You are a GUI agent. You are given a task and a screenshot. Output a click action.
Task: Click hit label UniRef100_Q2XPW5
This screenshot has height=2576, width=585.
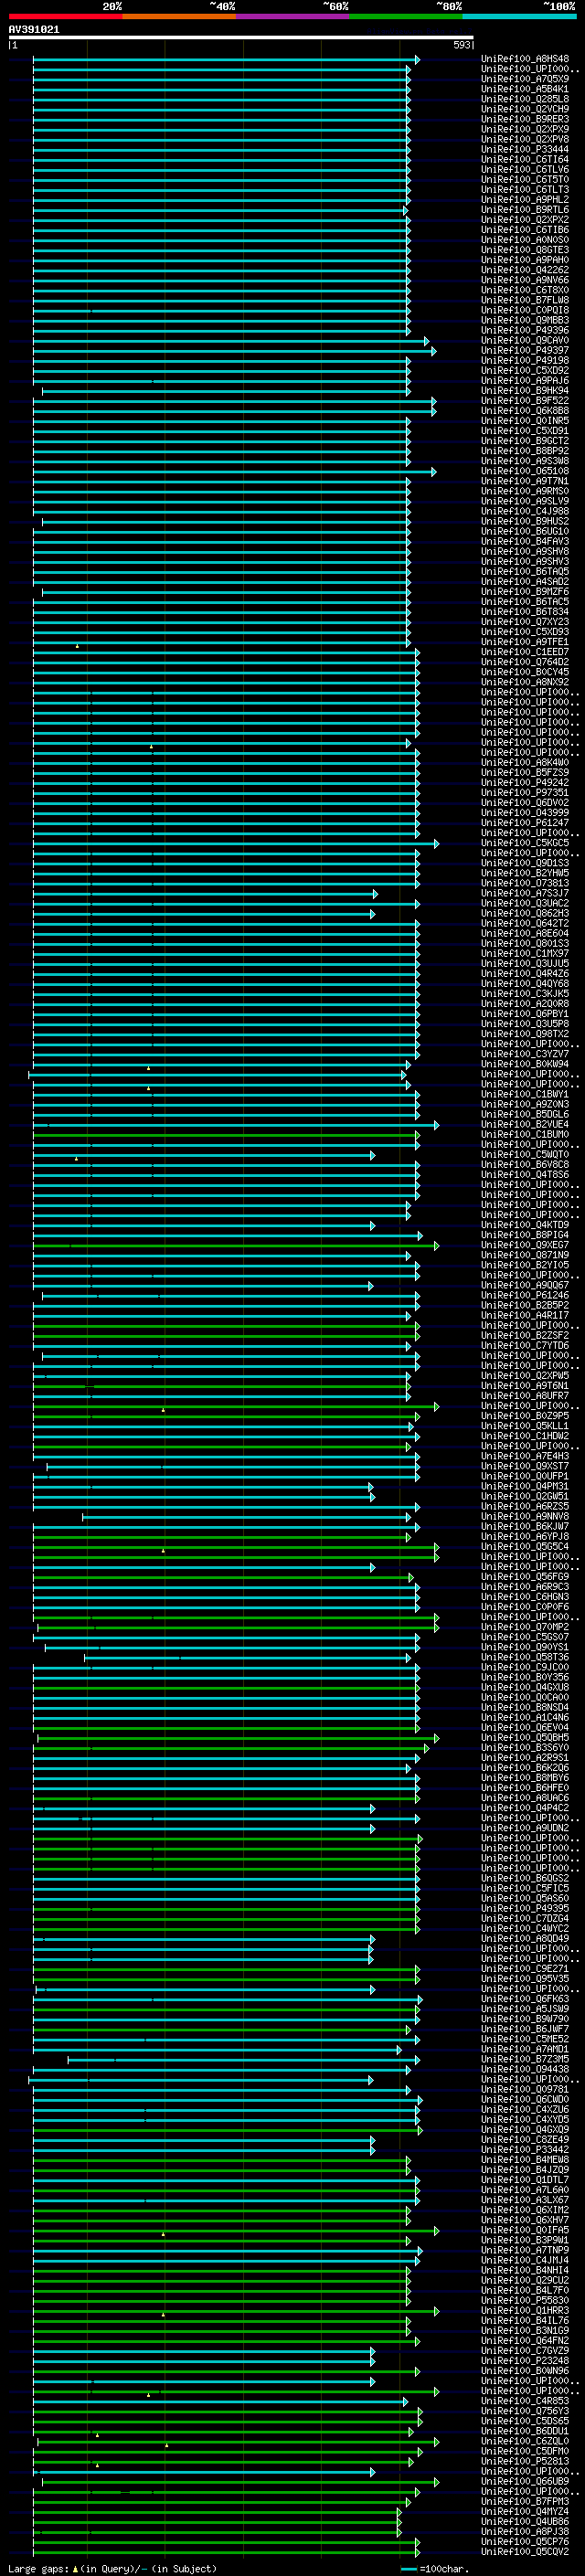[x=525, y=1375]
